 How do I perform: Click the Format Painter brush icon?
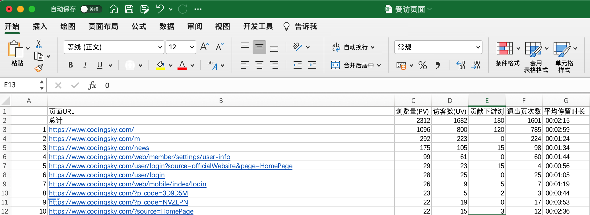pyautogui.click(x=39, y=68)
